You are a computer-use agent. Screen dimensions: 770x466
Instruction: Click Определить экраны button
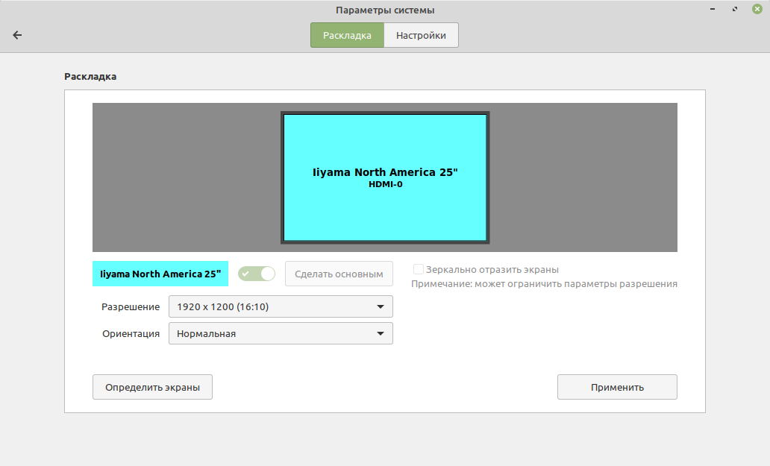pyautogui.click(x=152, y=387)
